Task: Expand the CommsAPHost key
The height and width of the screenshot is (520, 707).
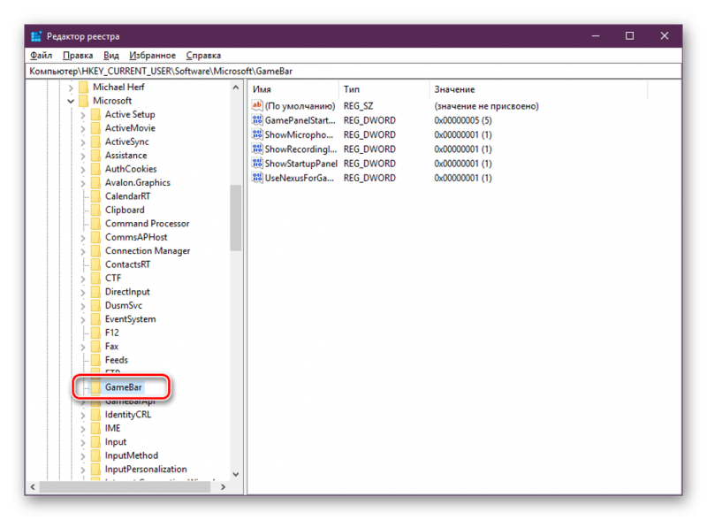Action: click(x=83, y=237)
